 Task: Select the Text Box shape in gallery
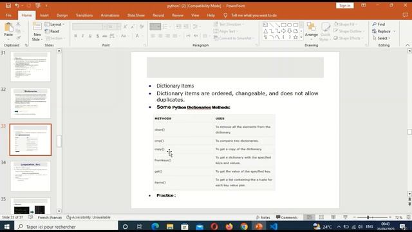(265, 24)
